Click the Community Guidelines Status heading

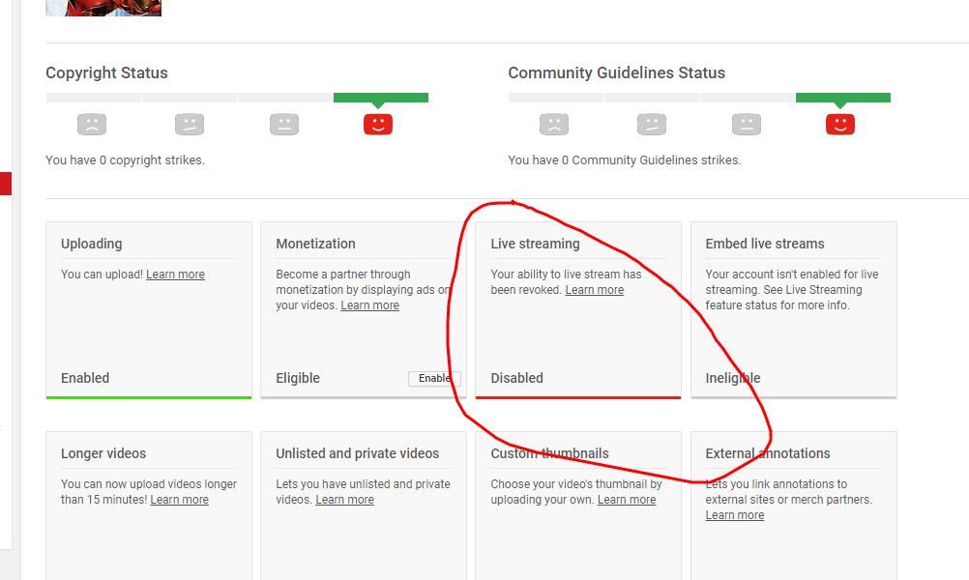[x=617, y=72]
